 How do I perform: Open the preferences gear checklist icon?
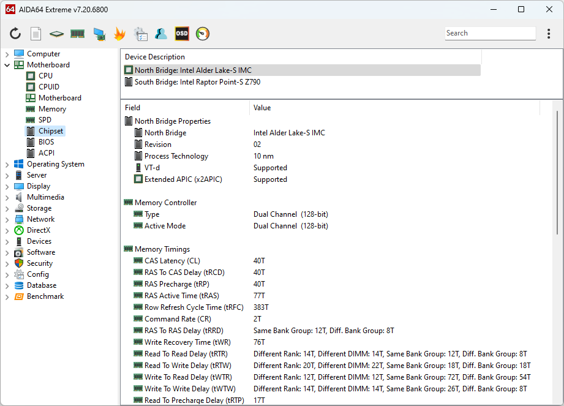140,34
